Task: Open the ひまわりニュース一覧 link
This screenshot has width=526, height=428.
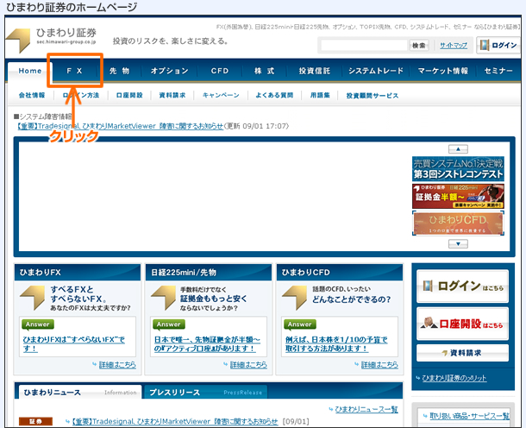Action: 366,409
